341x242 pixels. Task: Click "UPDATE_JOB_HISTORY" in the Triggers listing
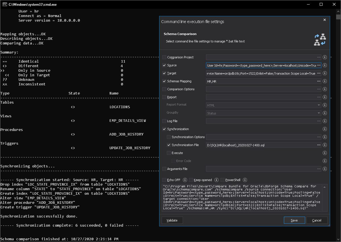pyautogui.click(x=130, y=148)
